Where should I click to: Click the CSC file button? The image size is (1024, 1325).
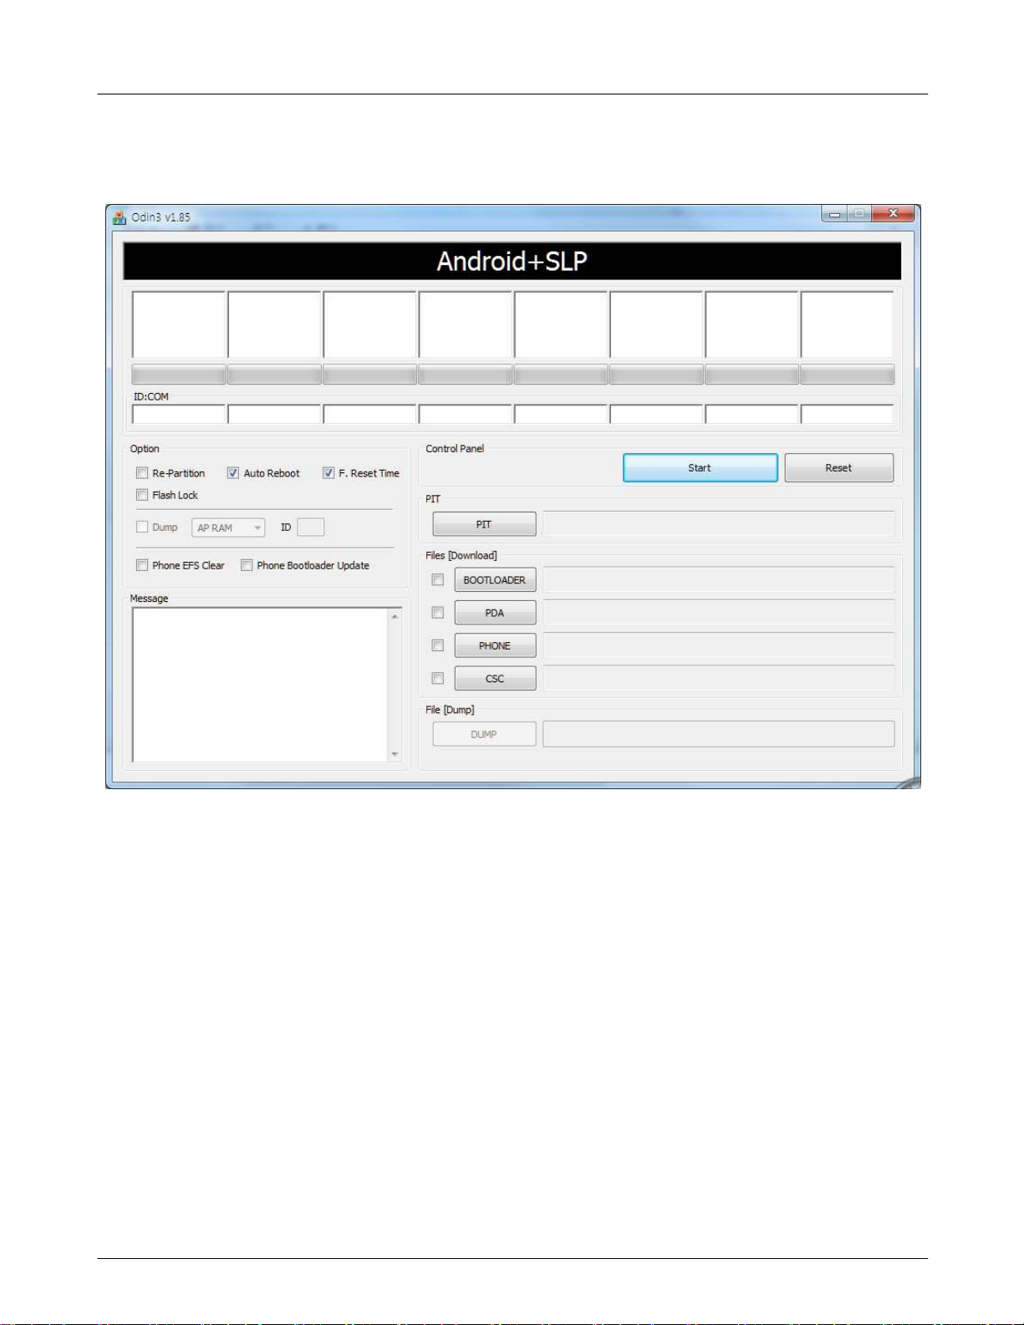(495, 678)
